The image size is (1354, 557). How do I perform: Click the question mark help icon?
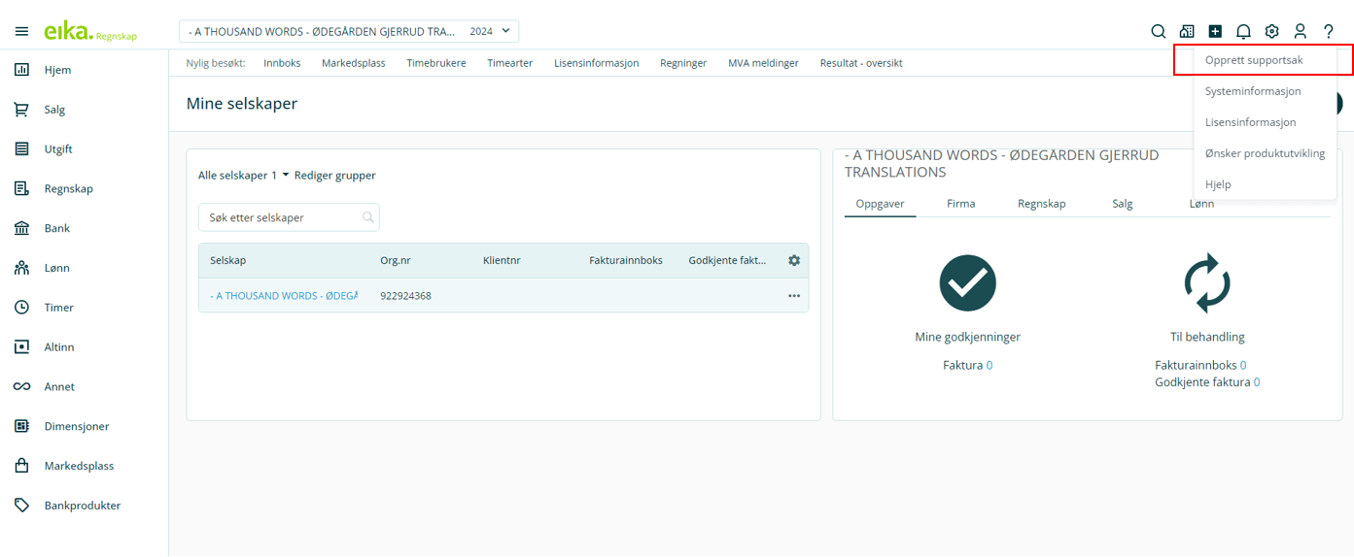tap(1329, 31)
